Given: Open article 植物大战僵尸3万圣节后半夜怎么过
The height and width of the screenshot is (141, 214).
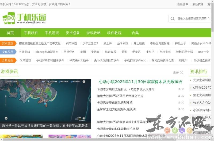Looking at the screenshot, I should 120,96.
